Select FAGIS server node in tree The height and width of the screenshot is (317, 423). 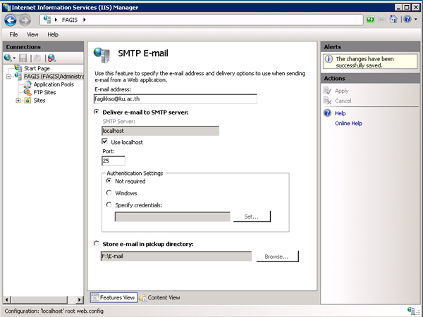tap(54, 77)
